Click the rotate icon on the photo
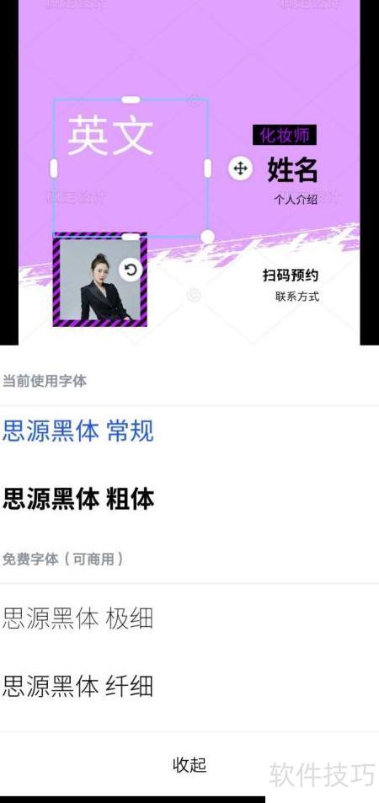The height and width of the screenshot is (803, 379). tap(131, 269)
